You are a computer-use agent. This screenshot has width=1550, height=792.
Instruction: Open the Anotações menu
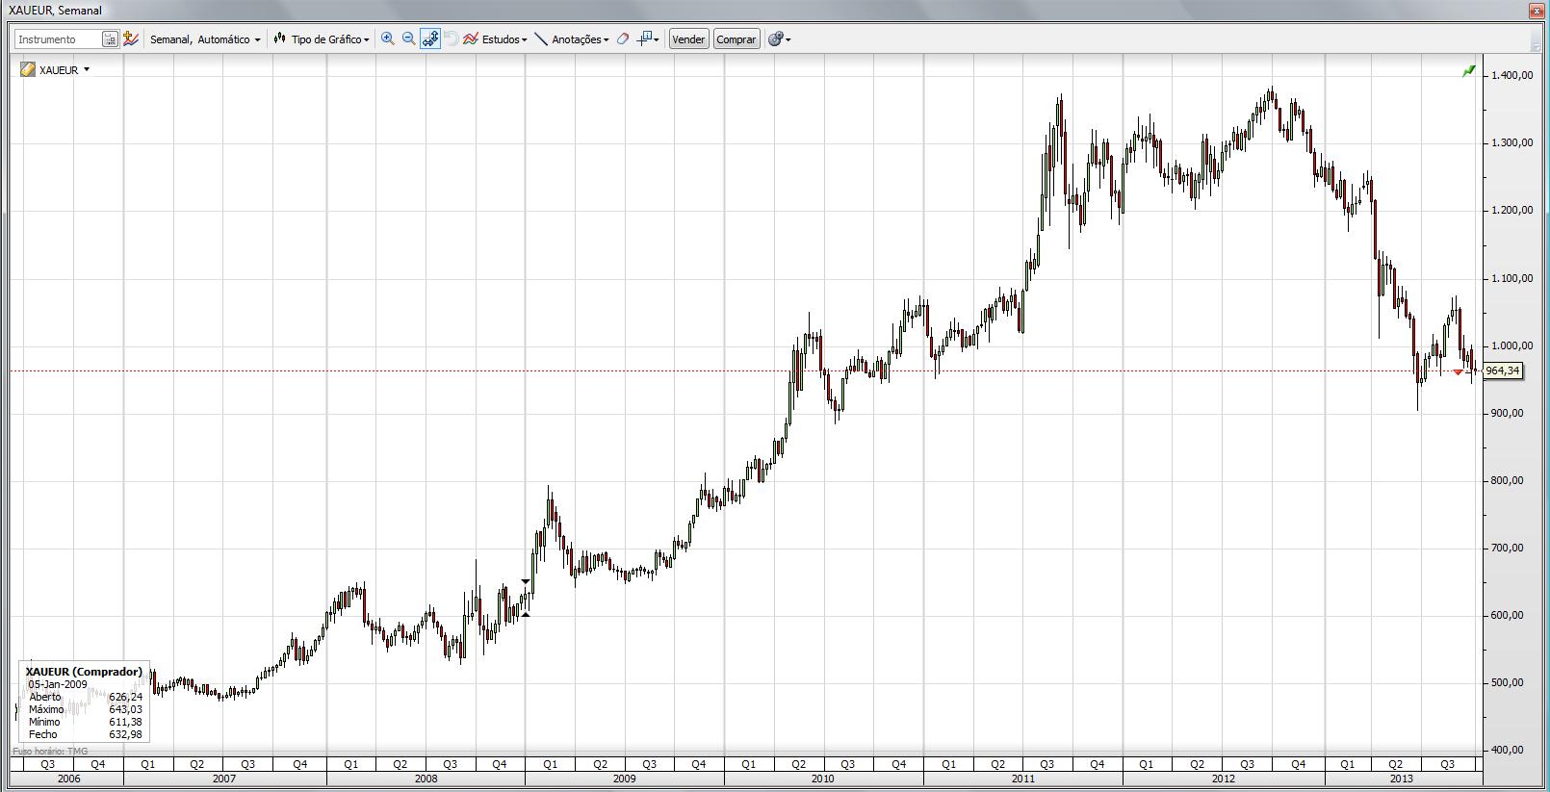tap(572, 39)
